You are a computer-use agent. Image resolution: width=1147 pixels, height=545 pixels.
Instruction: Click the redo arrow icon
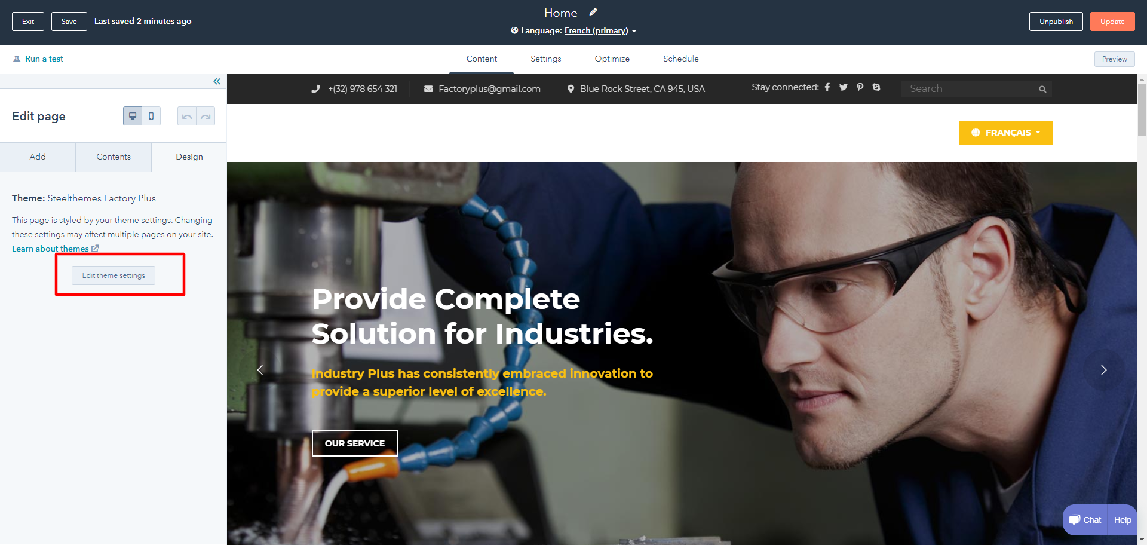click(x=206, y=116)
